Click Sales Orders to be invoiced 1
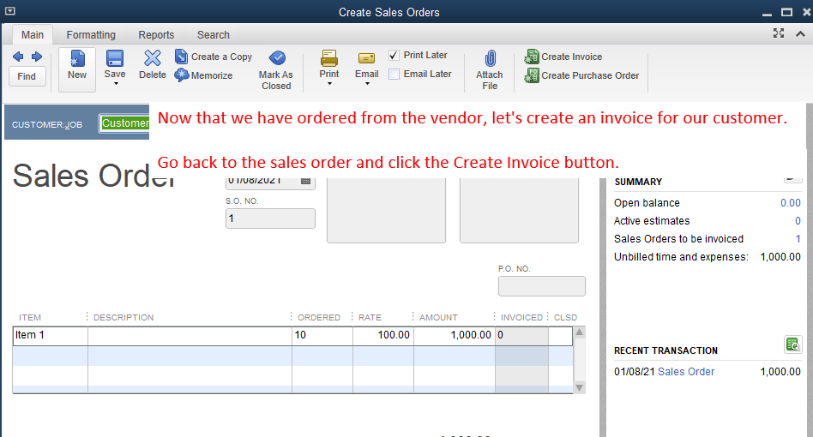This screenshot has height=437, width=813. (x=798, y=239)
